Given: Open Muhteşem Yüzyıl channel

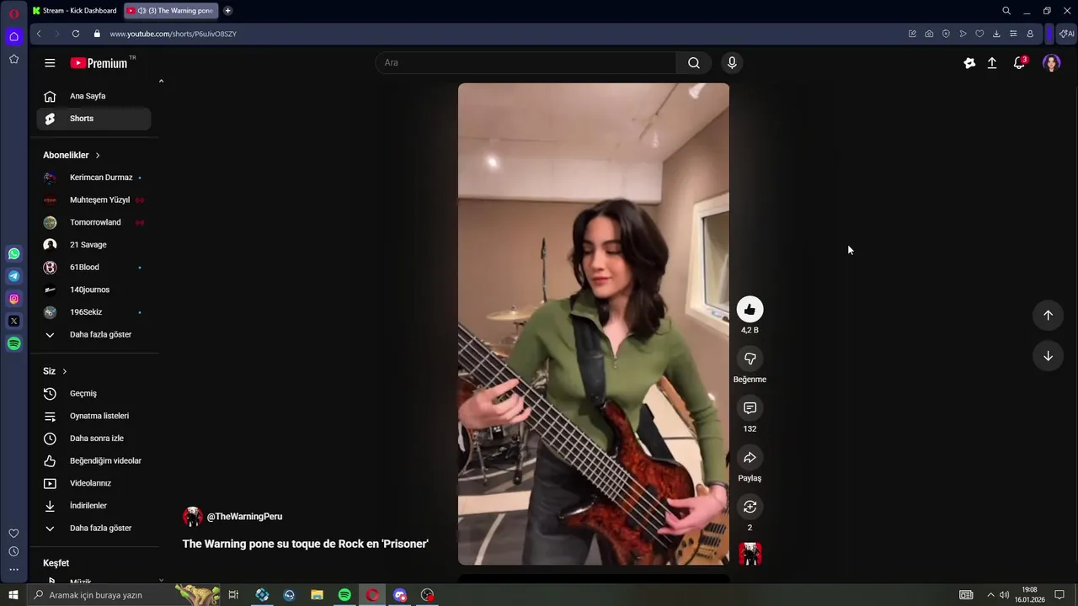Looking at the screenshot, I should pyautogui.click(x=93, y=200).
